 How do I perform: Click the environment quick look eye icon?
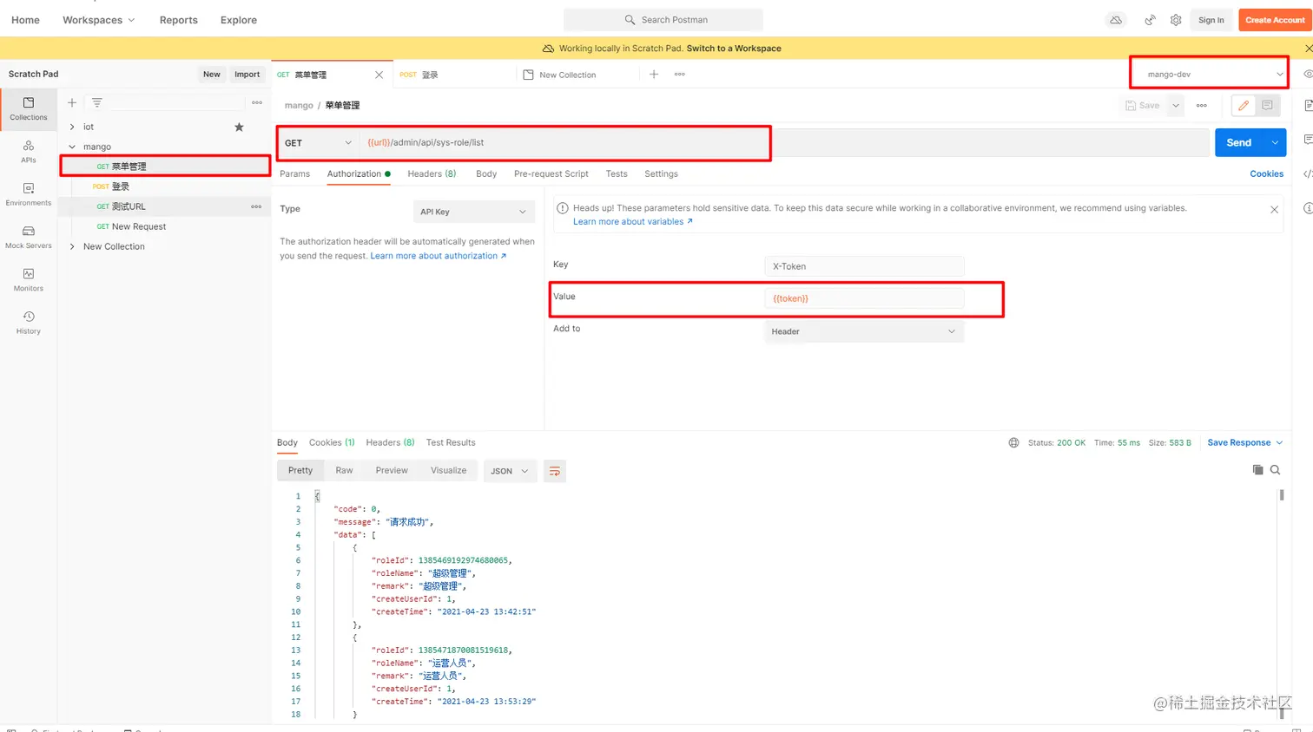[x=1308, y=75]
